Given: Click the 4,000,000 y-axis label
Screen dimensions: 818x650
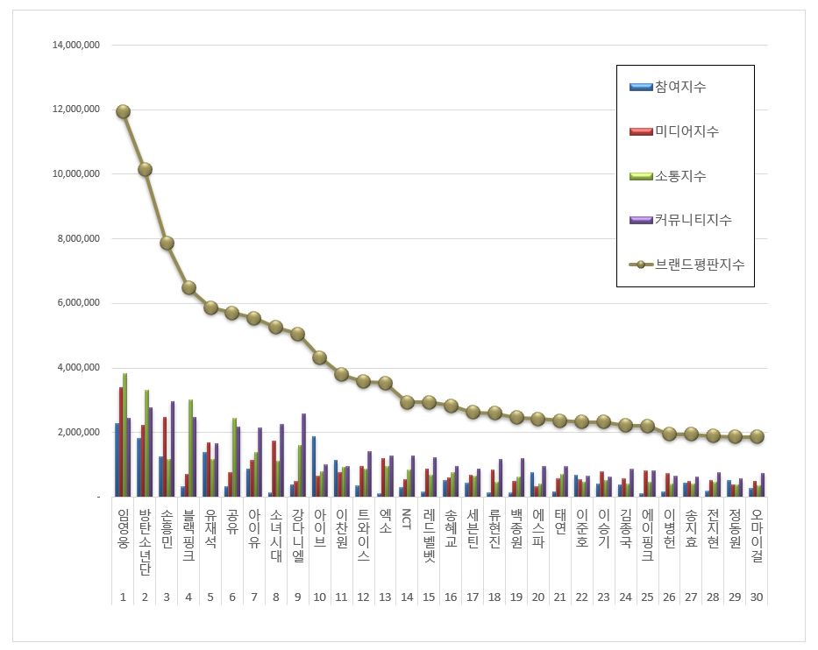Looking at the screenshot, I should pyautogui.click(x=78, y=367).
